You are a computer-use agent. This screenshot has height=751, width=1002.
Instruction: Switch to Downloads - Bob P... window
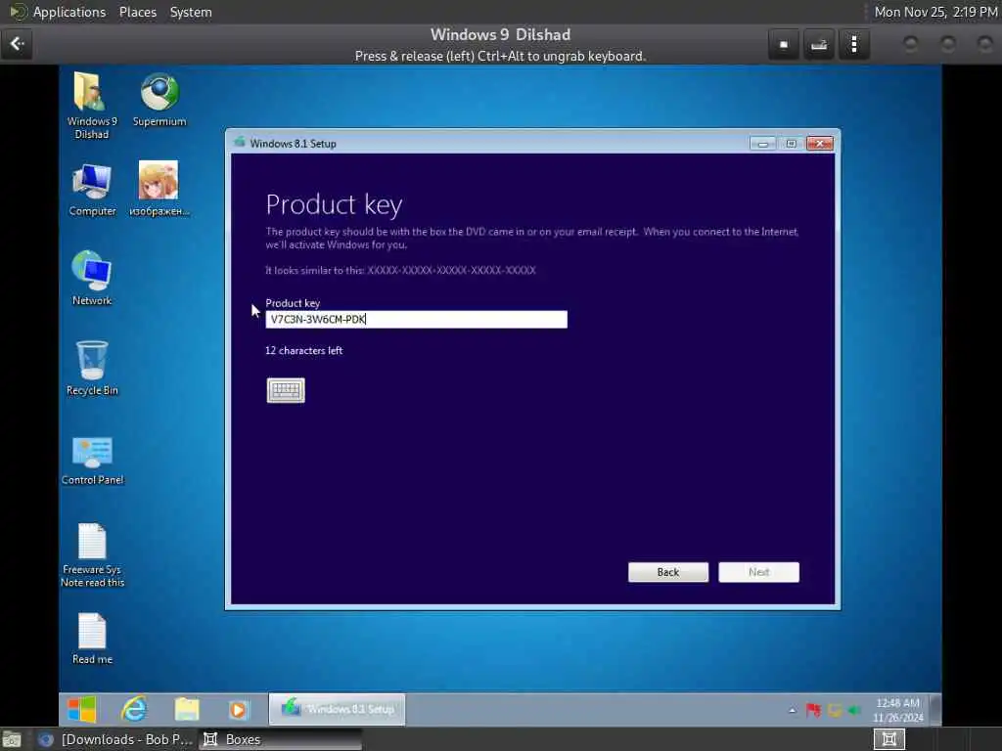(115, 739)
